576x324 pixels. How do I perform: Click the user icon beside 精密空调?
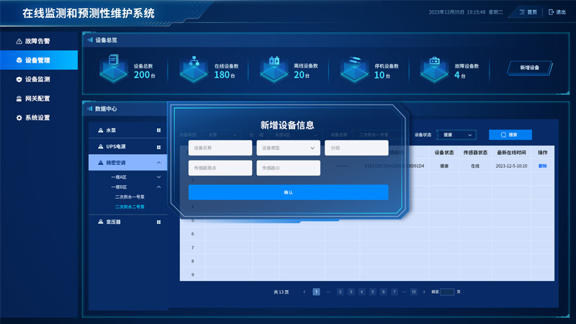coord(101,163)
